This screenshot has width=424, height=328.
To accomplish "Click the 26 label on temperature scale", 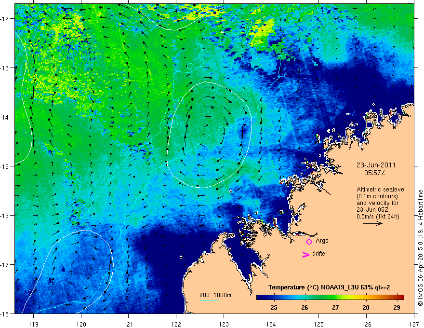I will point(305,308).
